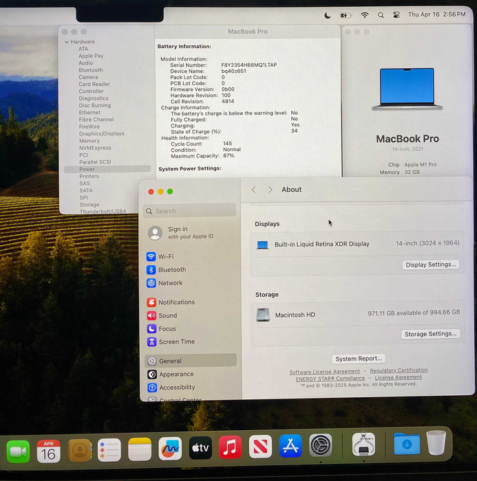Collapse the Hardware tree in System Information

click(x=66, y=42)
